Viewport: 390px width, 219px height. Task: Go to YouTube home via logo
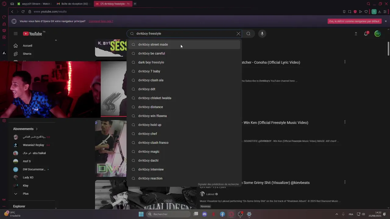coord(33,34)
